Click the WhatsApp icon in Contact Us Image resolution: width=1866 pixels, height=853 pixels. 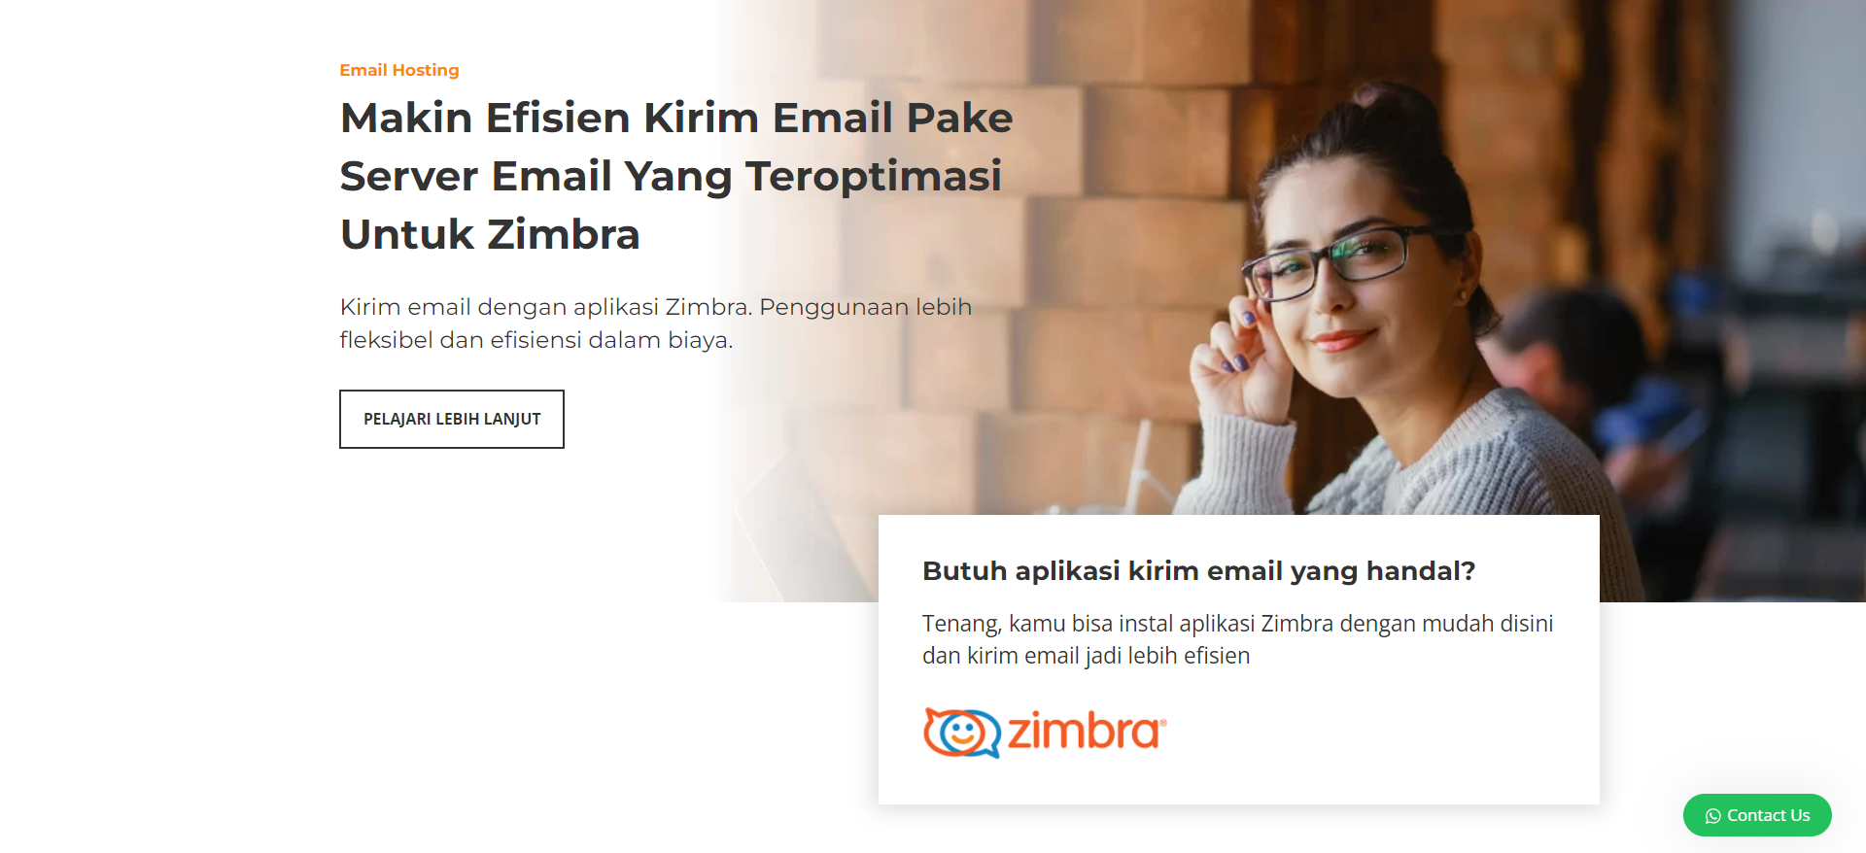point(1712,816)
